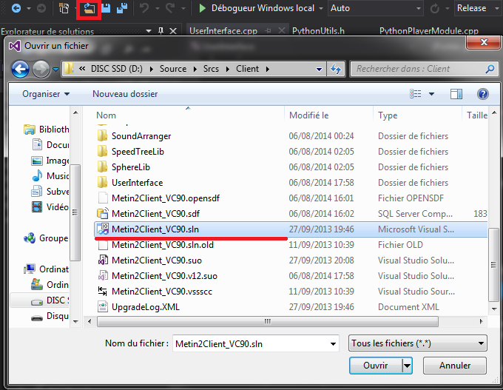
Task: Toggle the preview pane icon
Action: click(x=456, y=94)
